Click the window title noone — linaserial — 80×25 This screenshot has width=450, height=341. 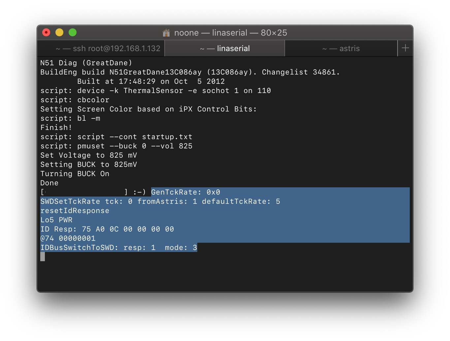click(x=231, y=33)
